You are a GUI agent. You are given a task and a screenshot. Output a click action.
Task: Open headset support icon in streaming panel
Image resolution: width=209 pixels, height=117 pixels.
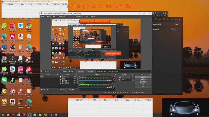pos(160,19)
